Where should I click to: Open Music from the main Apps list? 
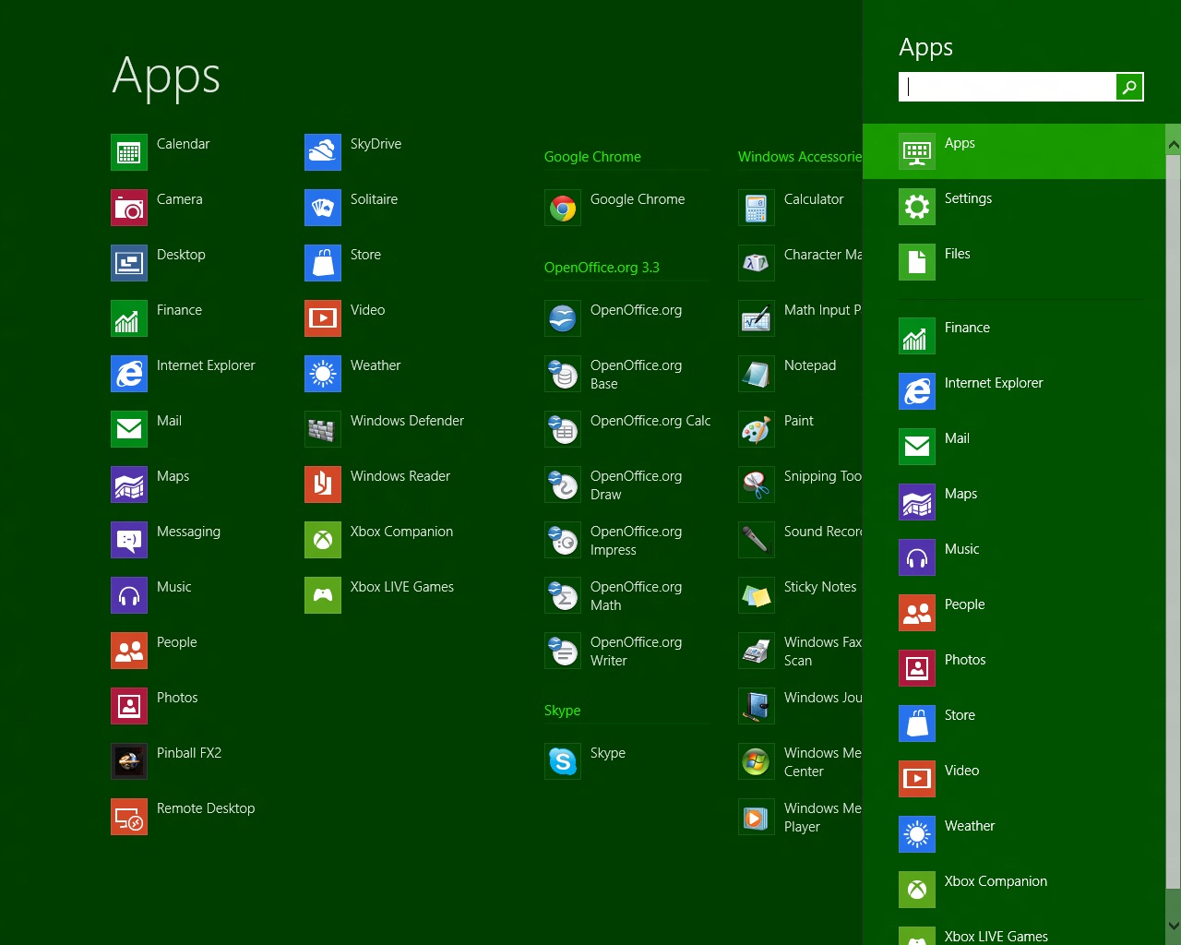click(129, 595)
